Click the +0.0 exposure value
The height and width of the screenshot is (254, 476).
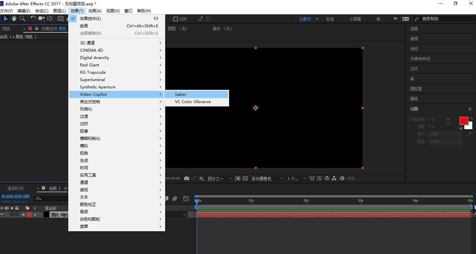350,179
